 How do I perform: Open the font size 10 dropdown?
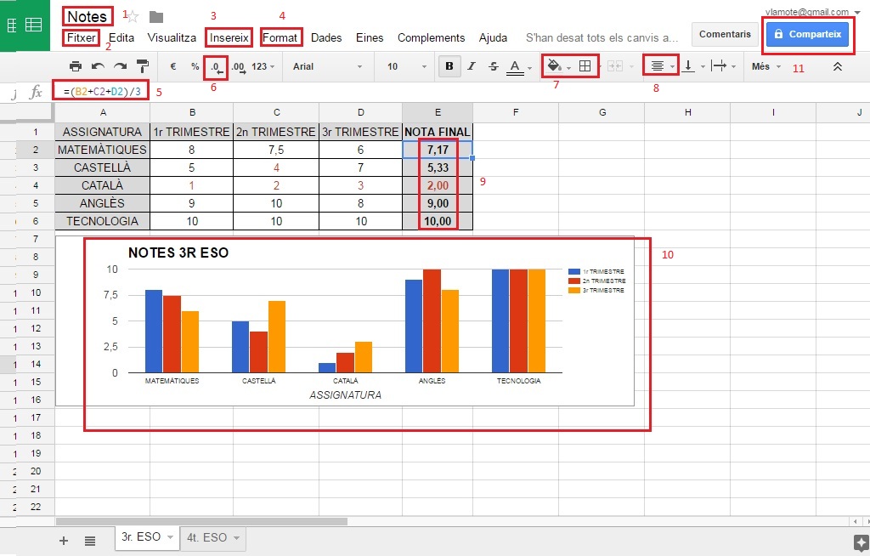(407, 66)
